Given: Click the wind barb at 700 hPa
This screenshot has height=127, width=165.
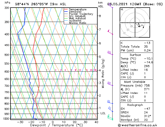Looking at the screenshot, I should click(110, 84).
